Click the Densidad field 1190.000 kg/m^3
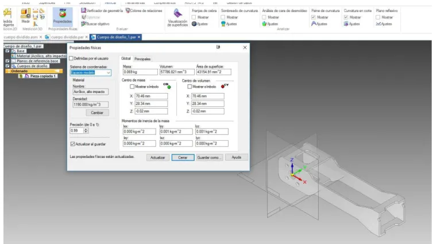433x244 pixels. 90,104
